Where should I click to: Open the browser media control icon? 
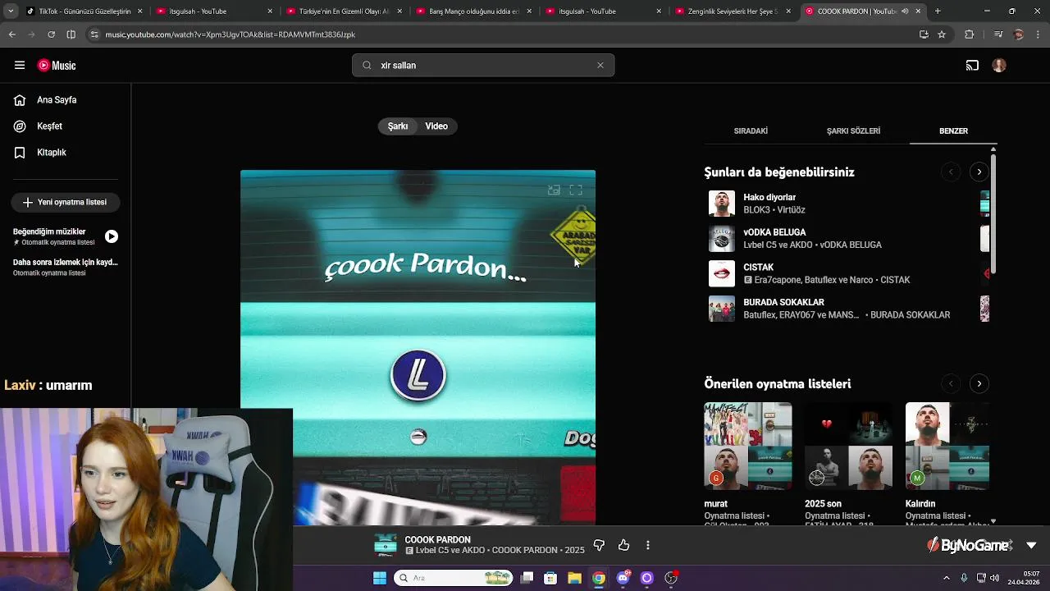(998, 34)
